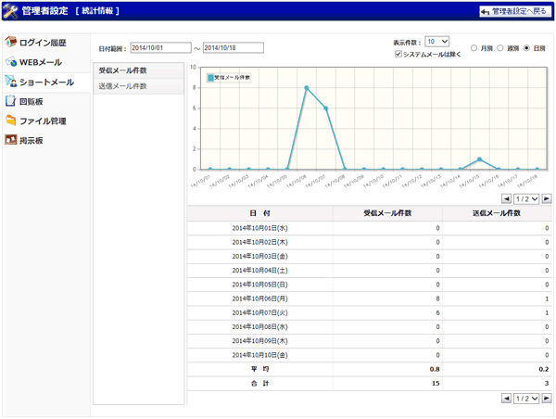Click the row 2014年10月01日(水)
556x419 pixels.
click(369, 228)
